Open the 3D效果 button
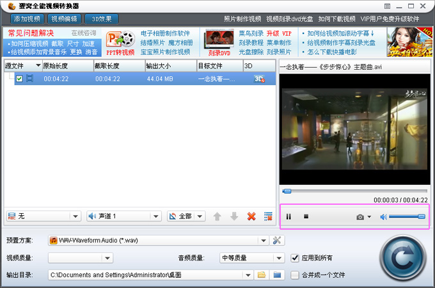Image resolution: width=435 pixels, height=288 pixels. click(x=102, y=19)
